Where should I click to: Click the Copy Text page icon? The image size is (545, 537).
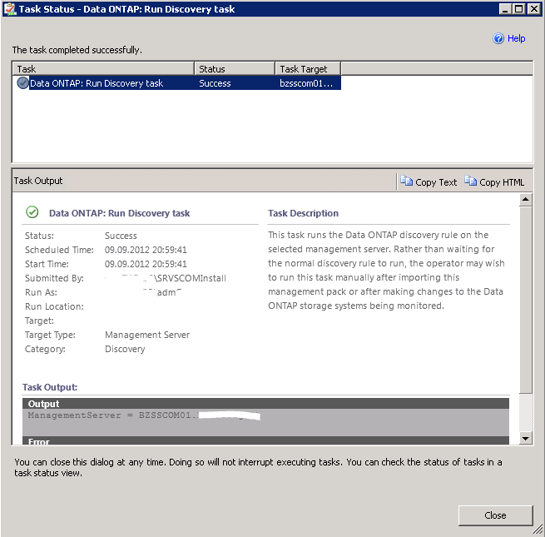pyautogui.click(x=406, y=181)
